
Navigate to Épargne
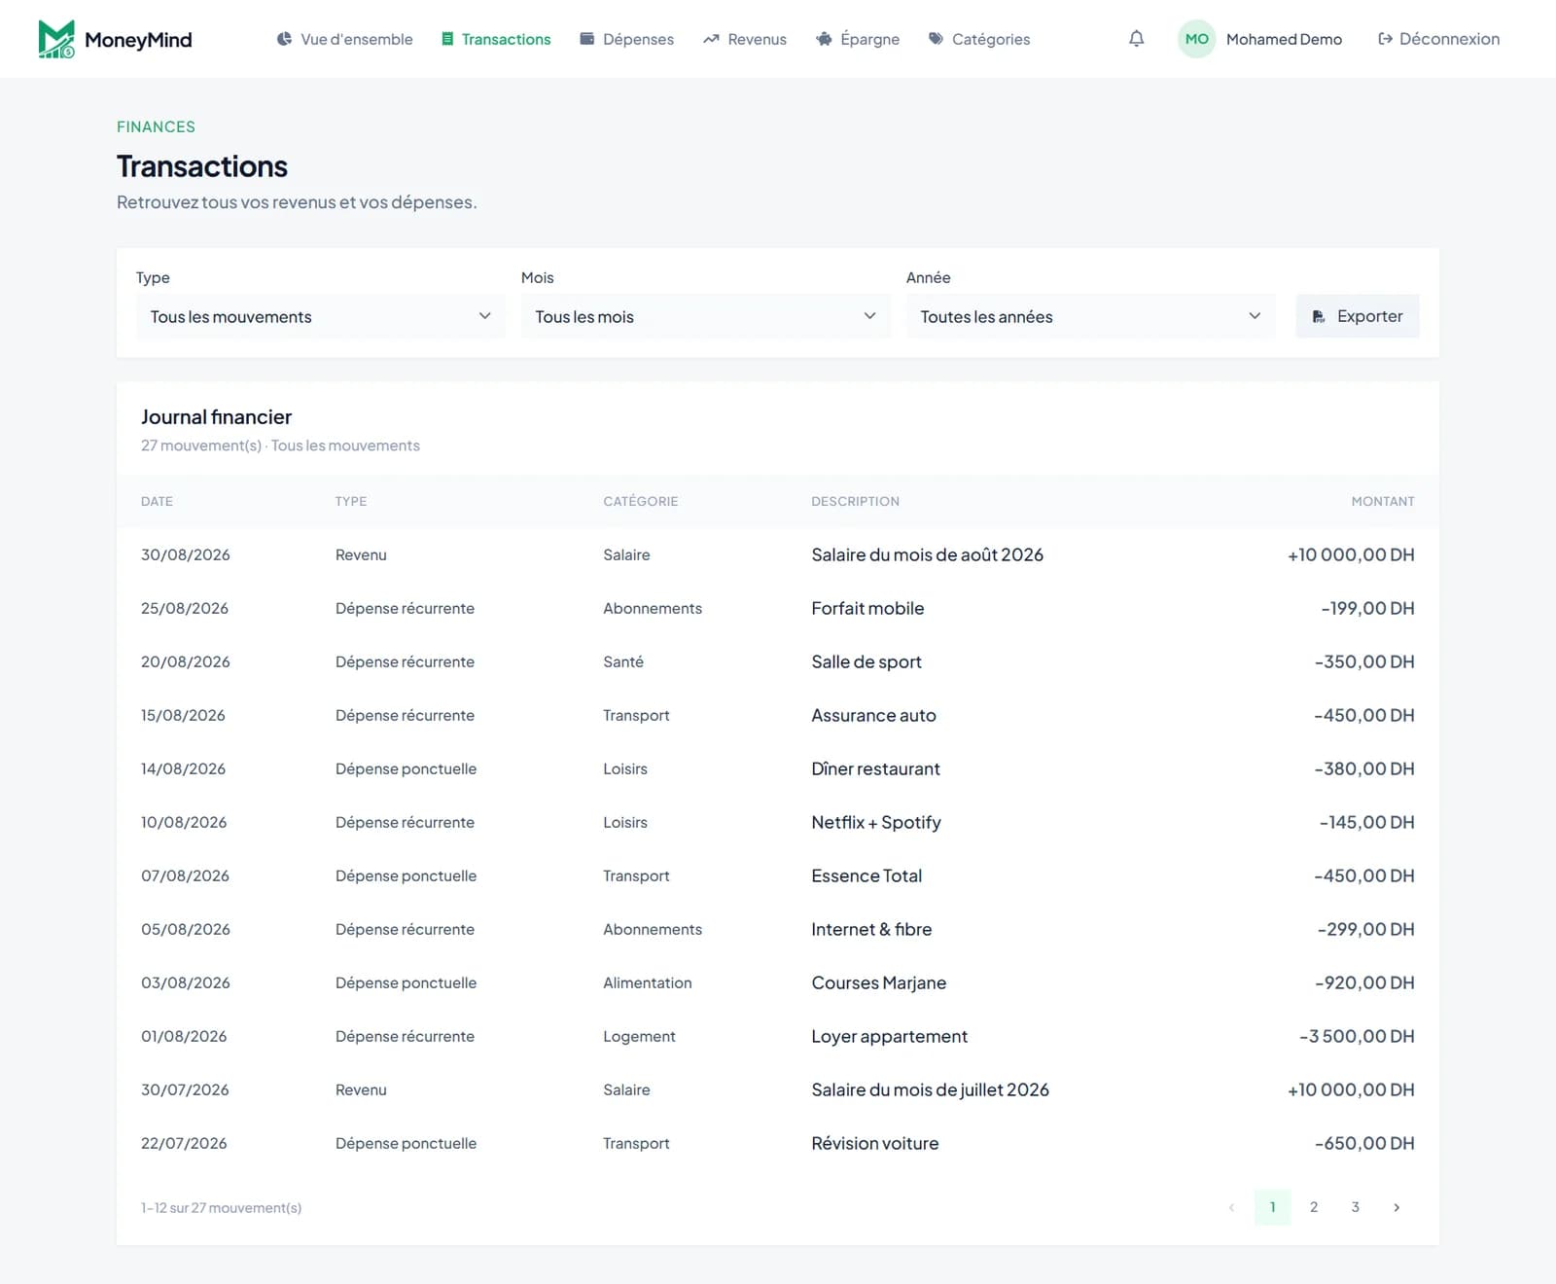click(x=857, y=39)
